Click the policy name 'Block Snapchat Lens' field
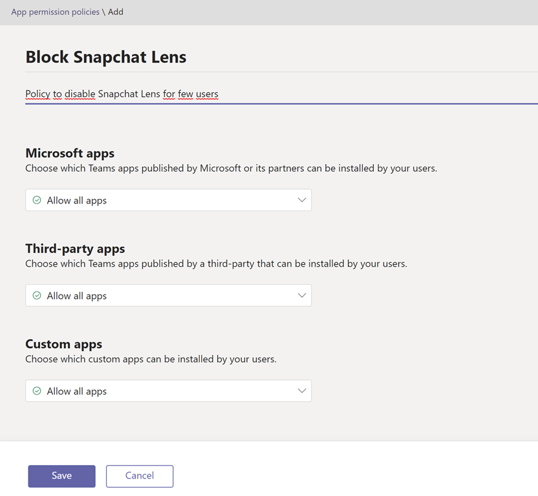538x496 pixels. [106, 57]
